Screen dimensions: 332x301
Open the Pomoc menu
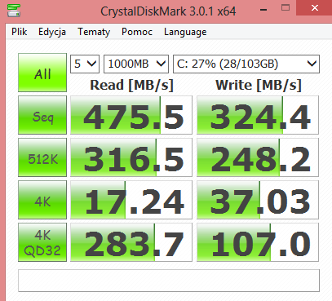(137, 32)
